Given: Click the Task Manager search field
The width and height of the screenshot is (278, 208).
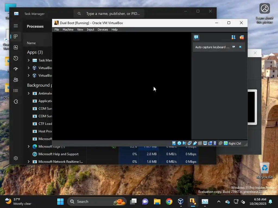Looking at the screenshot, I should (109, 14).
